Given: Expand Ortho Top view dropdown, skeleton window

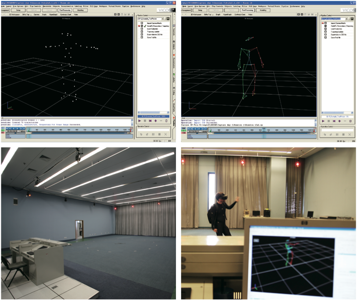Looking at the screenshot, I should [213, 15].
